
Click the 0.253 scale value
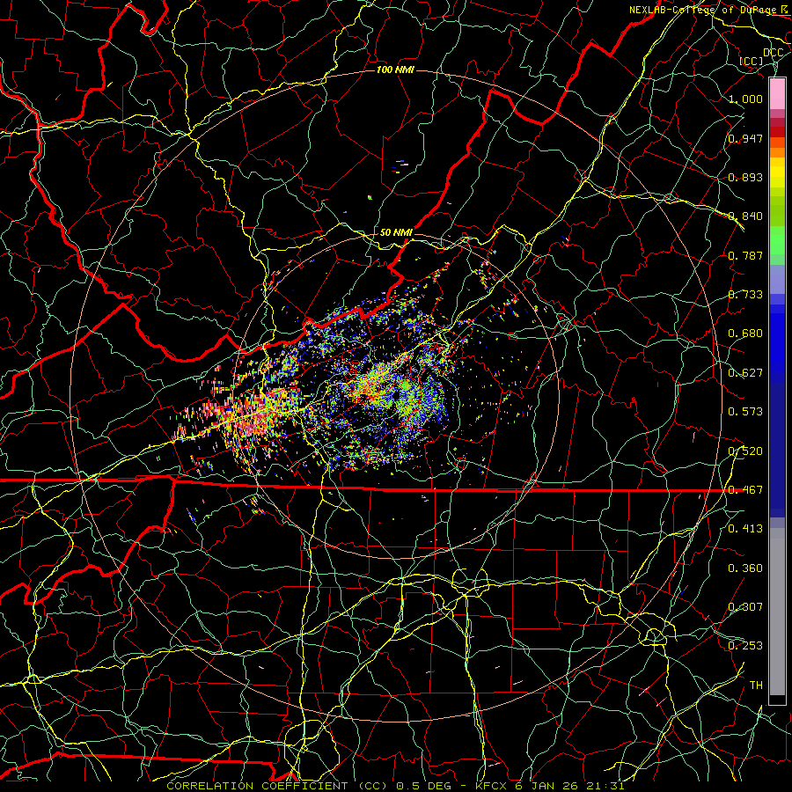coord(745,646)
